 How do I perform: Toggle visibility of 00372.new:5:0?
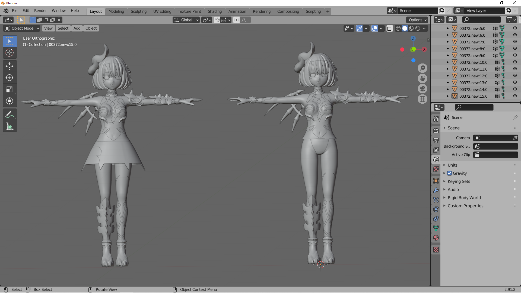(515, 28)
